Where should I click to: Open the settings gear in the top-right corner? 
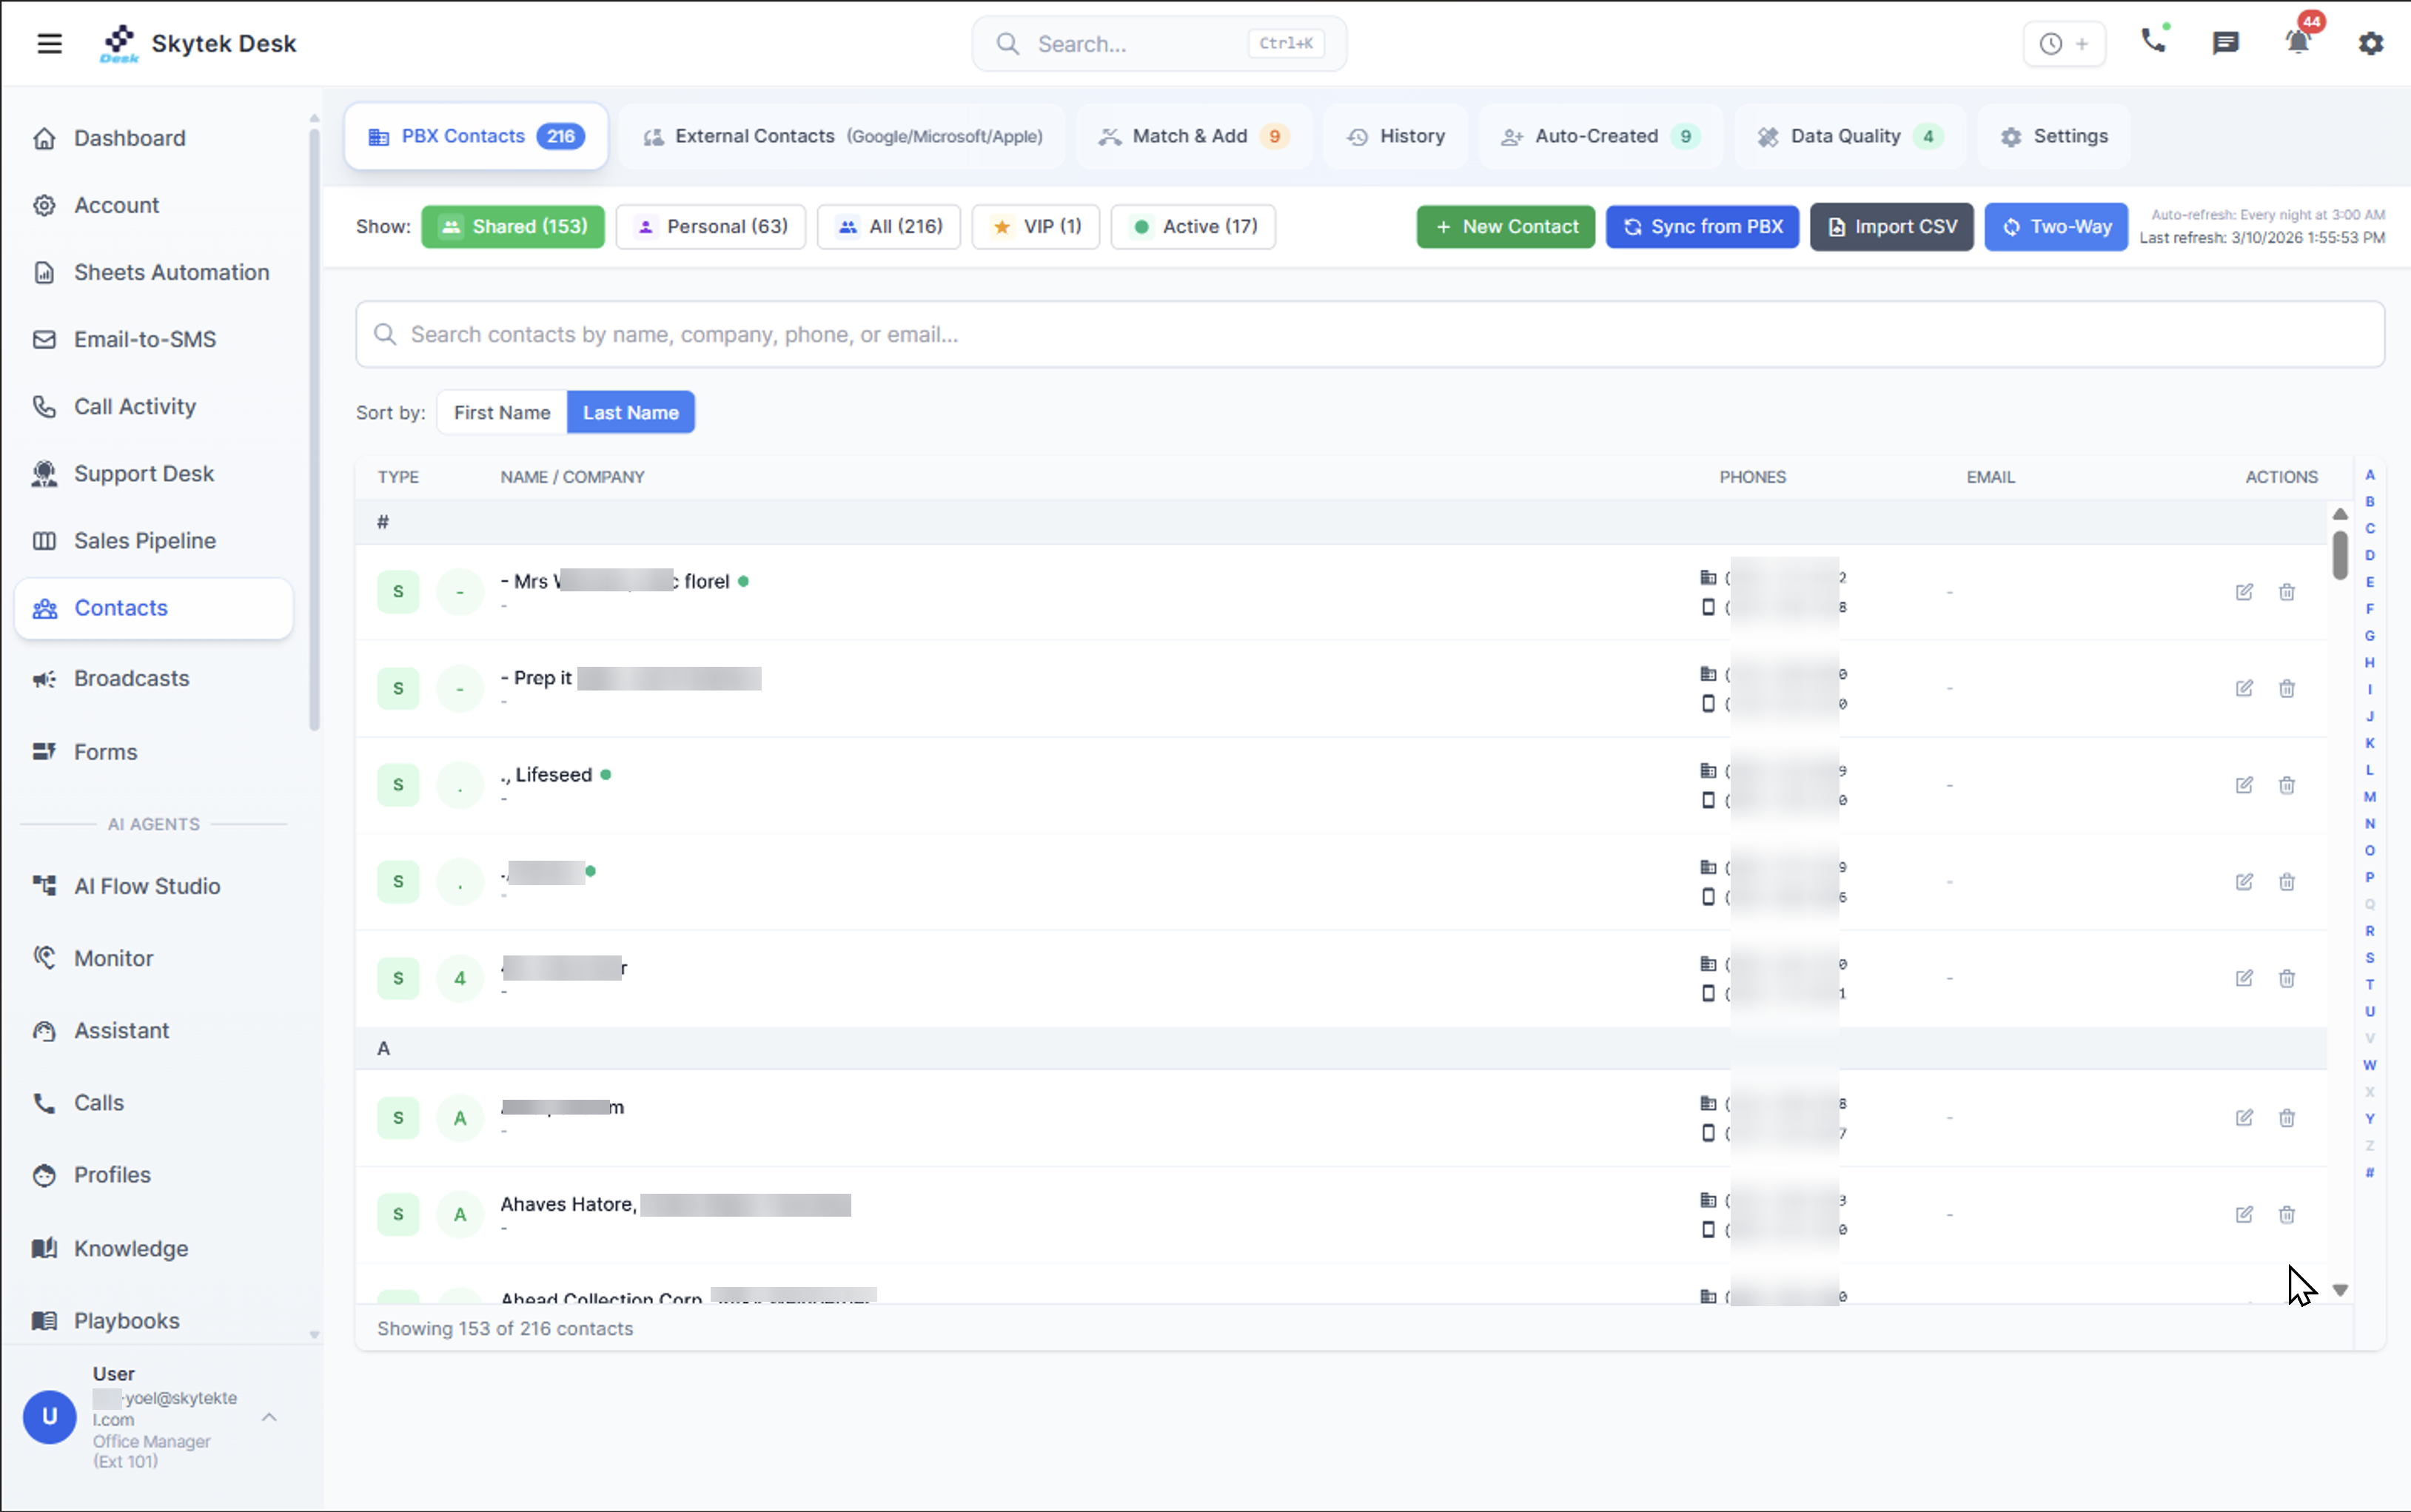pos(2370,43)
